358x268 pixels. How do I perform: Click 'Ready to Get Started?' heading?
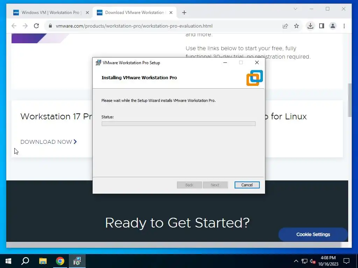coord(177,223)
